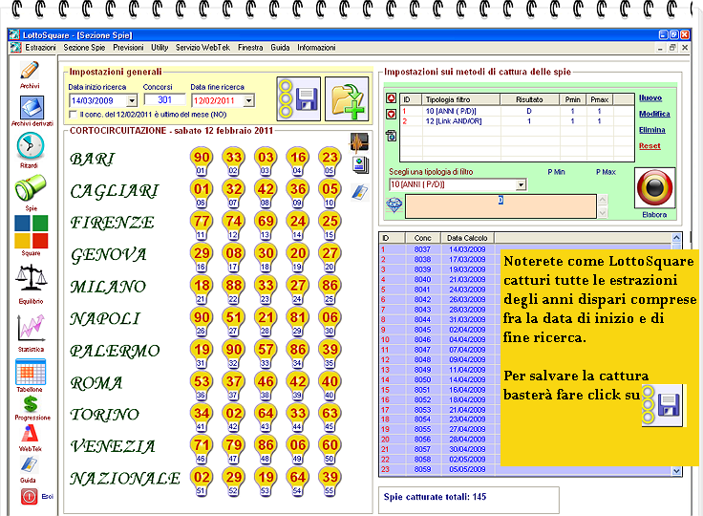The height and width of the screenshot is (516, 703).
Task: Click the folder with green plus icon
Action: 347,98
